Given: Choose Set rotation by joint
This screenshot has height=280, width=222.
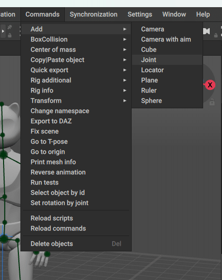Looking at the screenshot, I should coord(76,203).
